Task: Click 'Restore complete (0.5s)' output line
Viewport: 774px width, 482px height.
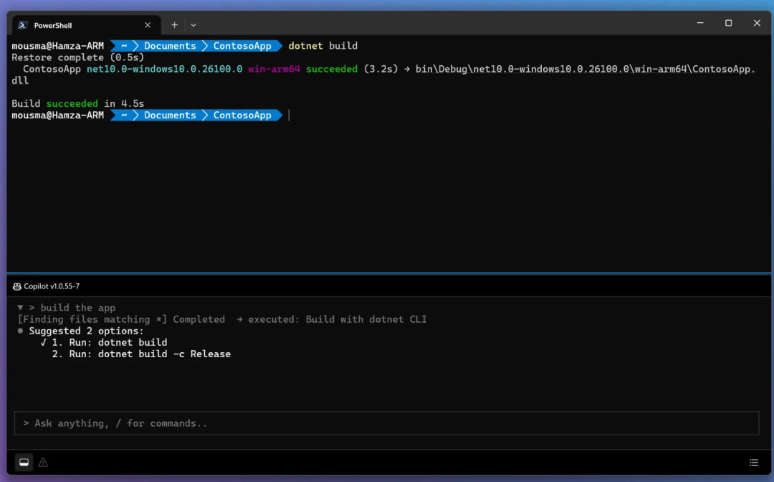Action: 78,57
